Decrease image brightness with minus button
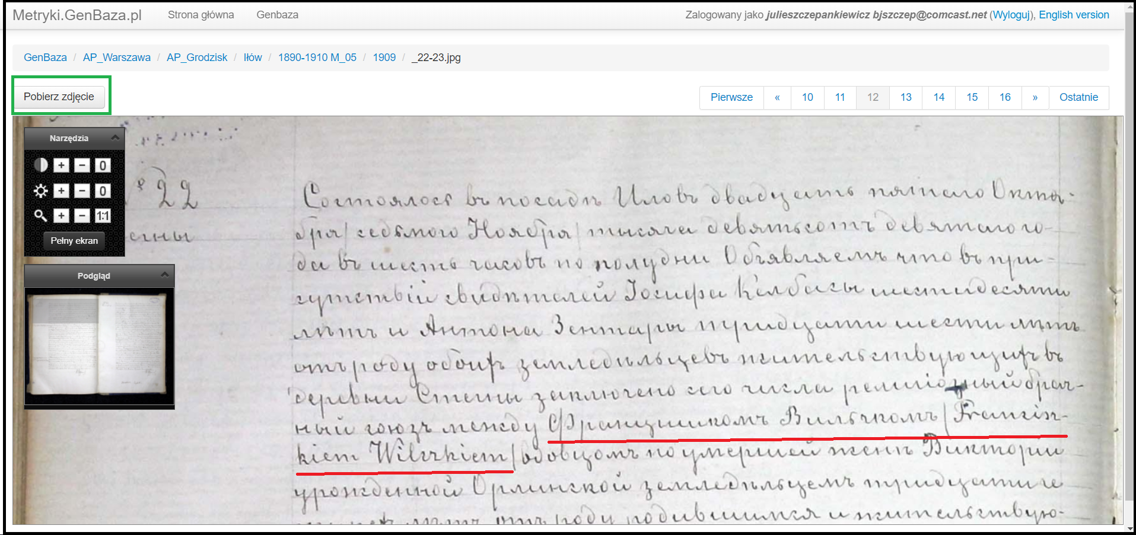 (x=82, y=191)
